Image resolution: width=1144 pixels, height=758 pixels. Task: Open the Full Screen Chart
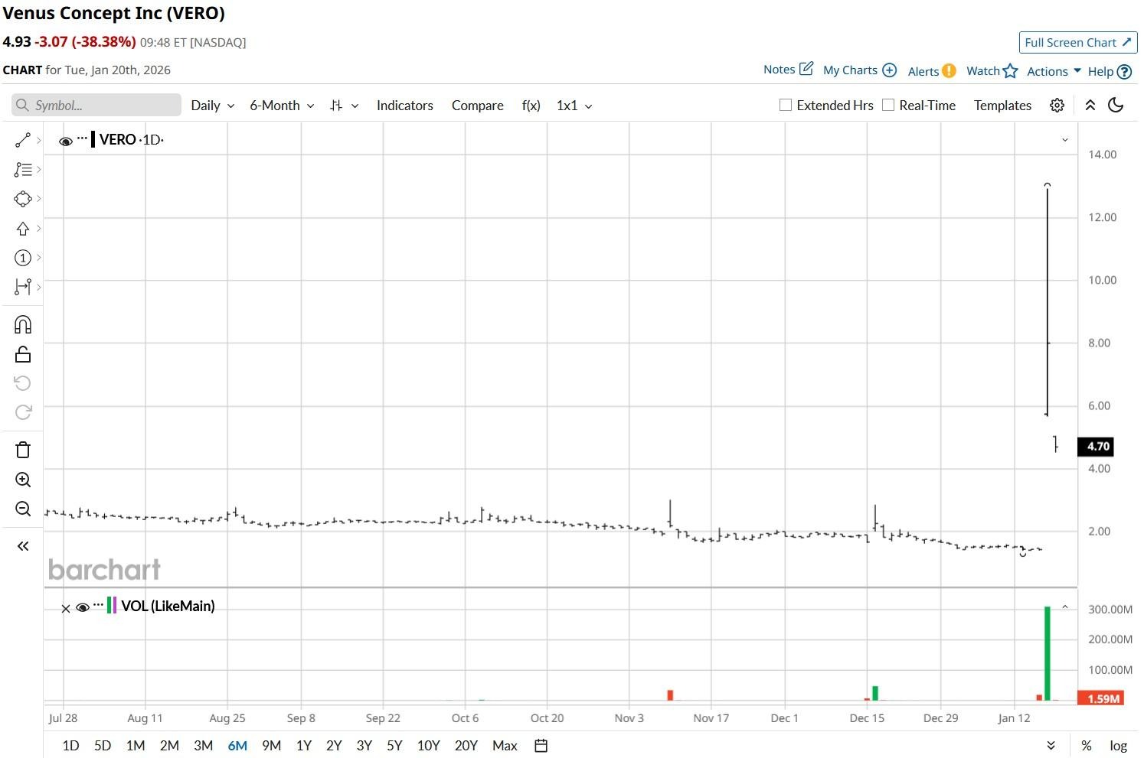[x=1077, y=43]
